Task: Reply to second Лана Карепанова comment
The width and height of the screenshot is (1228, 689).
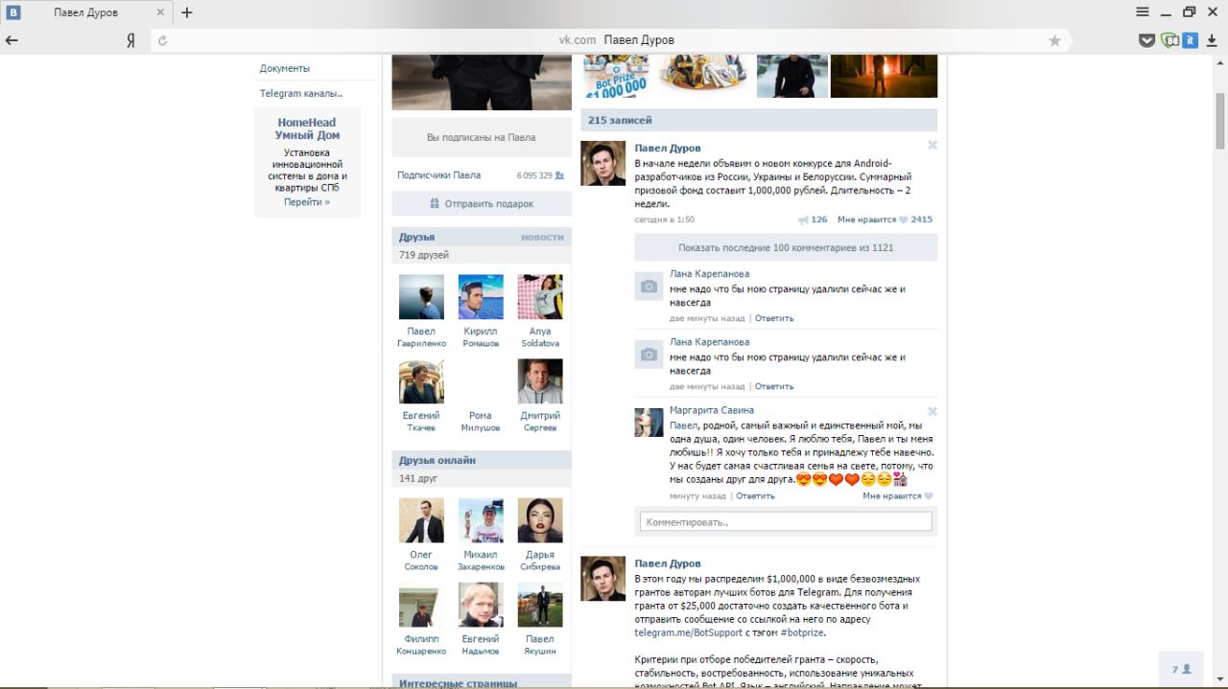Action: click(774, 386)
